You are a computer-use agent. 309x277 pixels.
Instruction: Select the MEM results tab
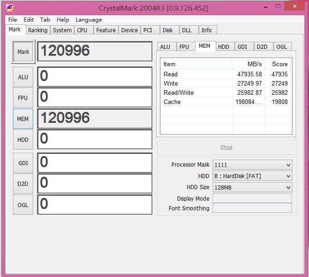coord(205,46)
